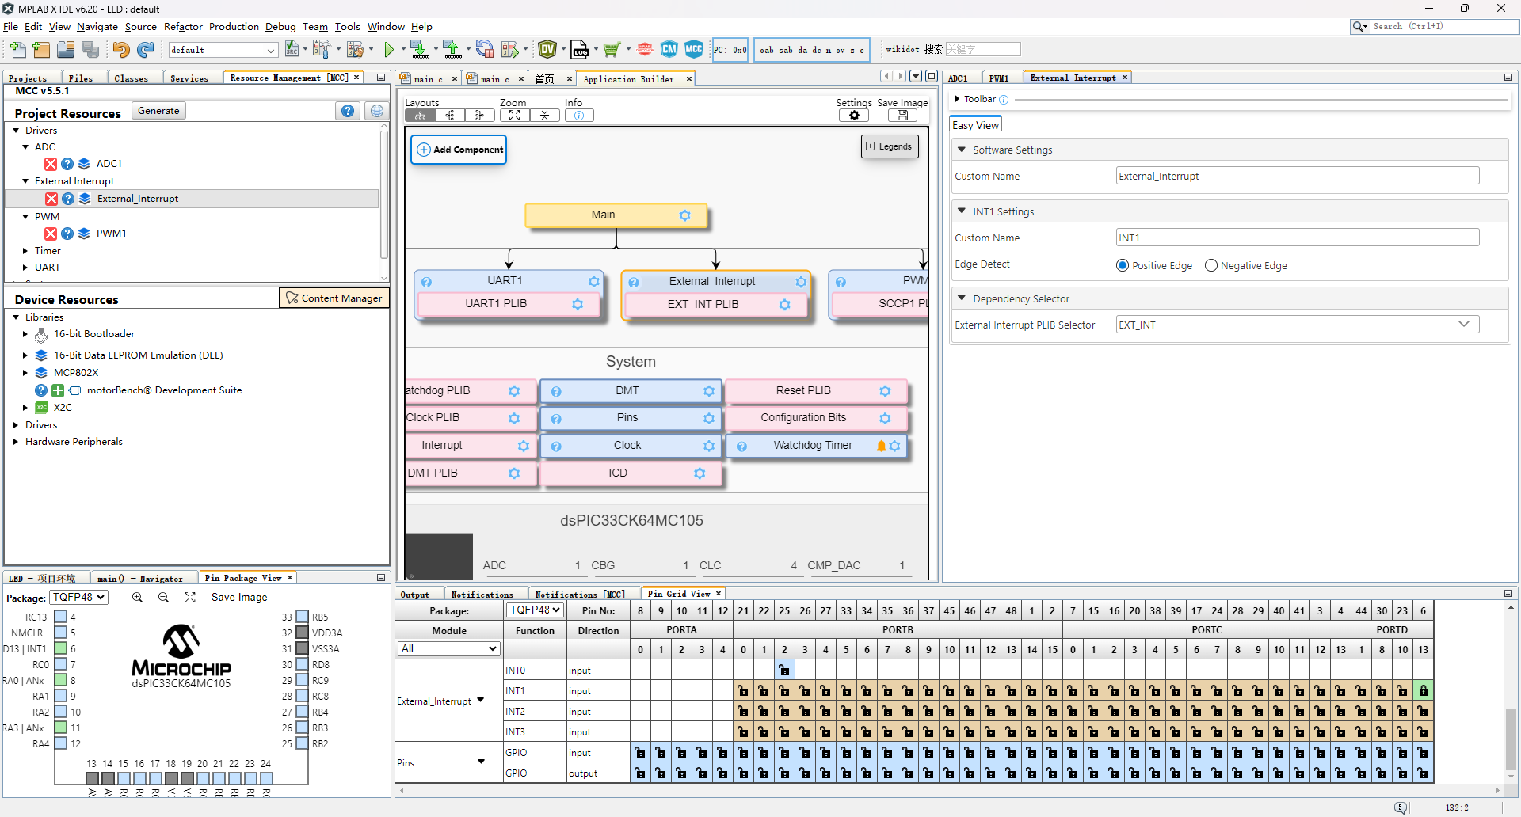Open the Content Manager CM icon
The width and height of the screenshot is (1521, 817).
click(x=669, y=50)
